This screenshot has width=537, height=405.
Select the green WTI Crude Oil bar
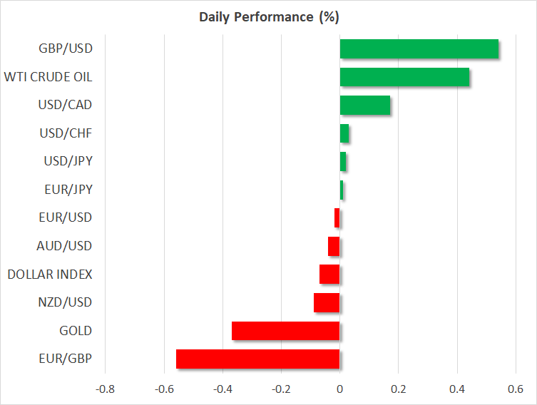pyautogui.click(x=404, y=77)
